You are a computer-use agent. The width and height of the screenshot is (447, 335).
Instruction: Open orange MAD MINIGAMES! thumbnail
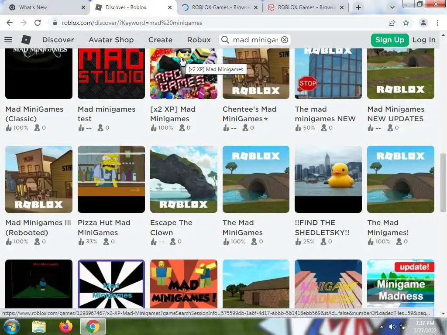point(184,284)
